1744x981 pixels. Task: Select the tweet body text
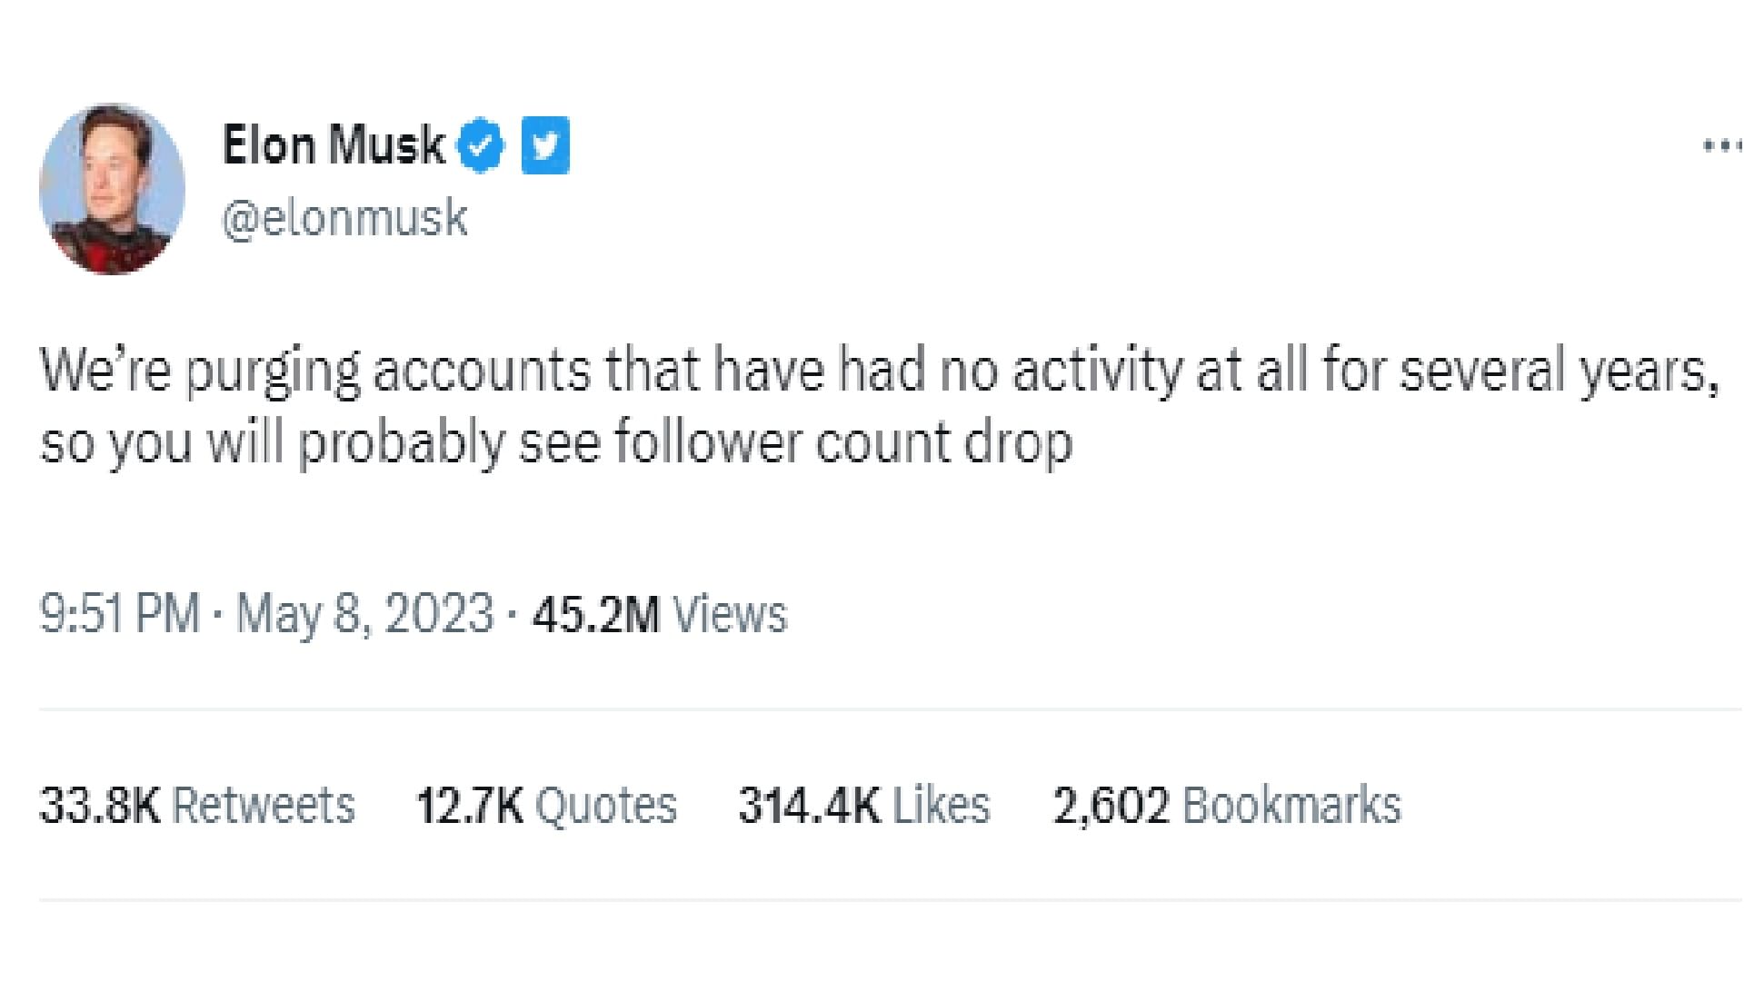coord(818,400)
